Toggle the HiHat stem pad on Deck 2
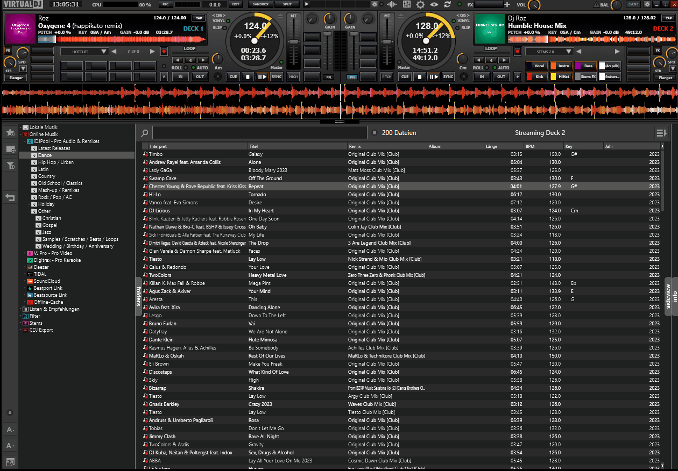Screen dimensions: 678x471 561,76
